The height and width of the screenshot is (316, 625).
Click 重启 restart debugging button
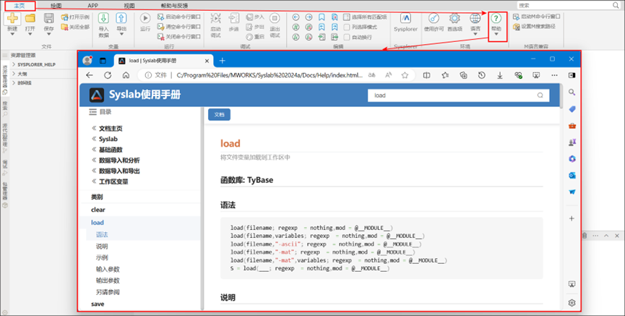pos(255,37)
